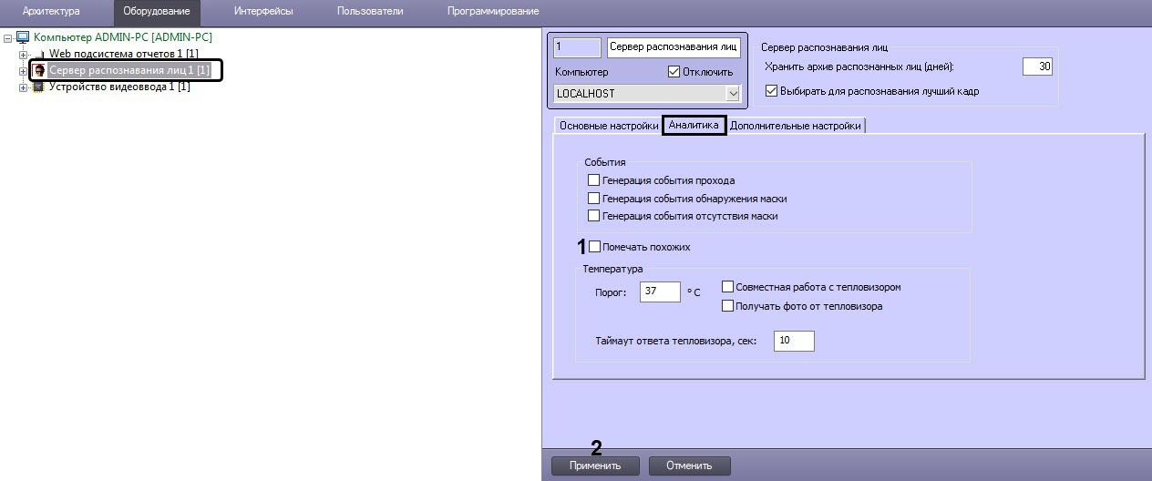This screenshot has width=1152, height=481.
Task: Open the LOCALHOST computer dropdown
Action: (733, 94)
